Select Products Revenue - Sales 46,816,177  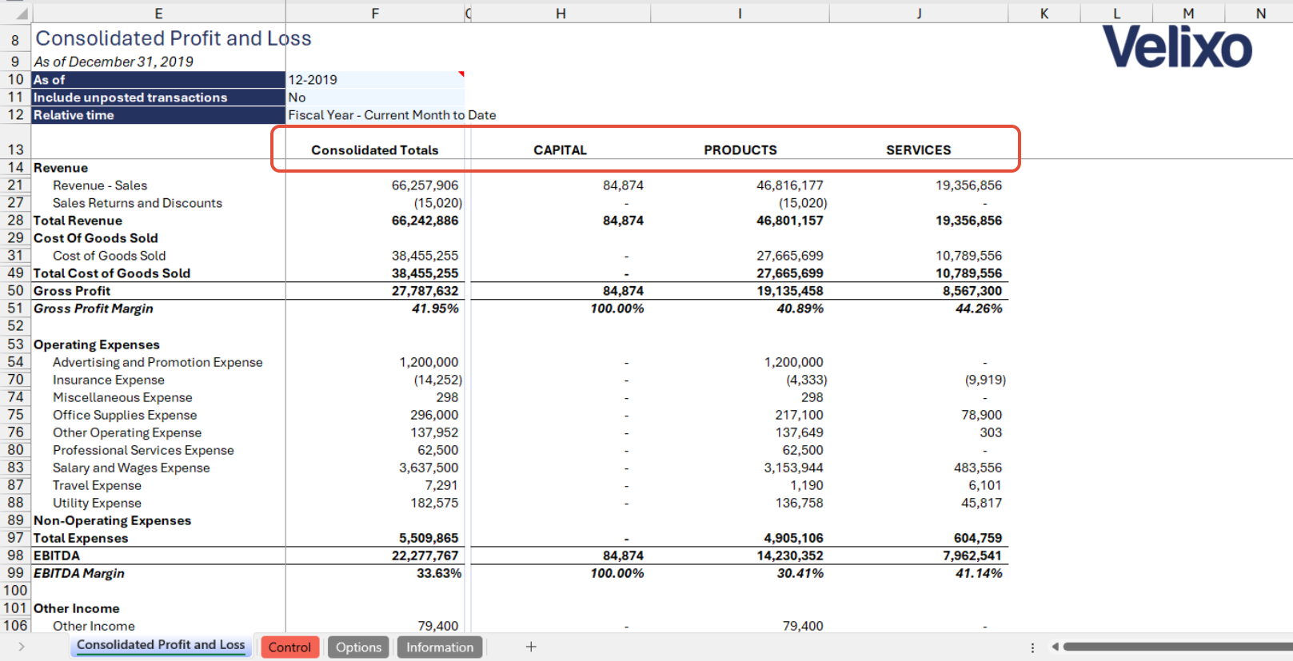point(790,185)
